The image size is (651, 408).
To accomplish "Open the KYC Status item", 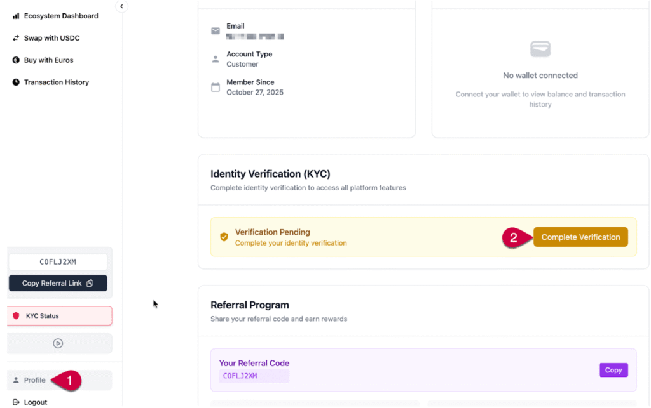I will (x=60, y=315).
